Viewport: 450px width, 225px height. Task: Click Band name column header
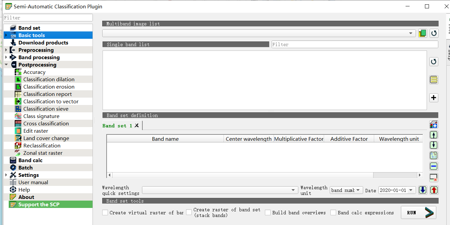pyautogui.click(x=165, y=139)
